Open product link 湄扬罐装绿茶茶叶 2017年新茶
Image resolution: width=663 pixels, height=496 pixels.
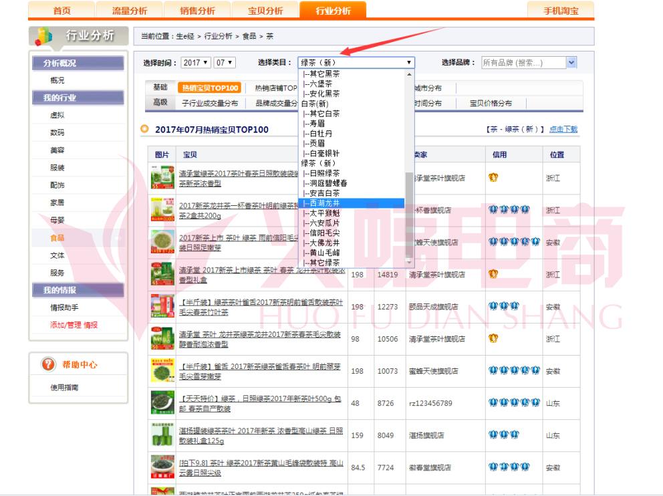tap(261, 436)
